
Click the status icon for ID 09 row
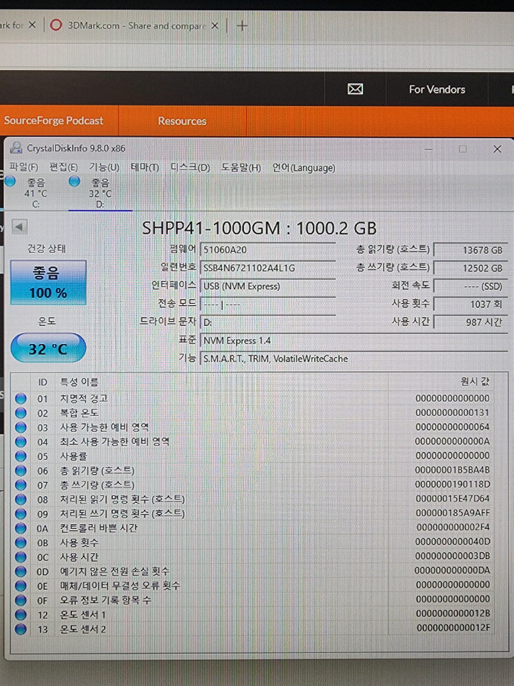tap(21, 514)
